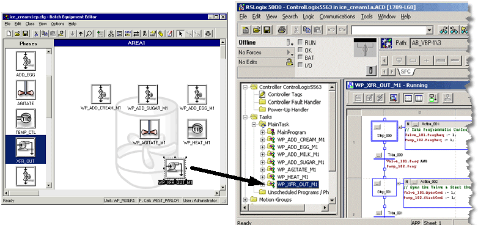
Task: Select the ADD_EGG phase in Phases list
Action: [x=26, y=64]
